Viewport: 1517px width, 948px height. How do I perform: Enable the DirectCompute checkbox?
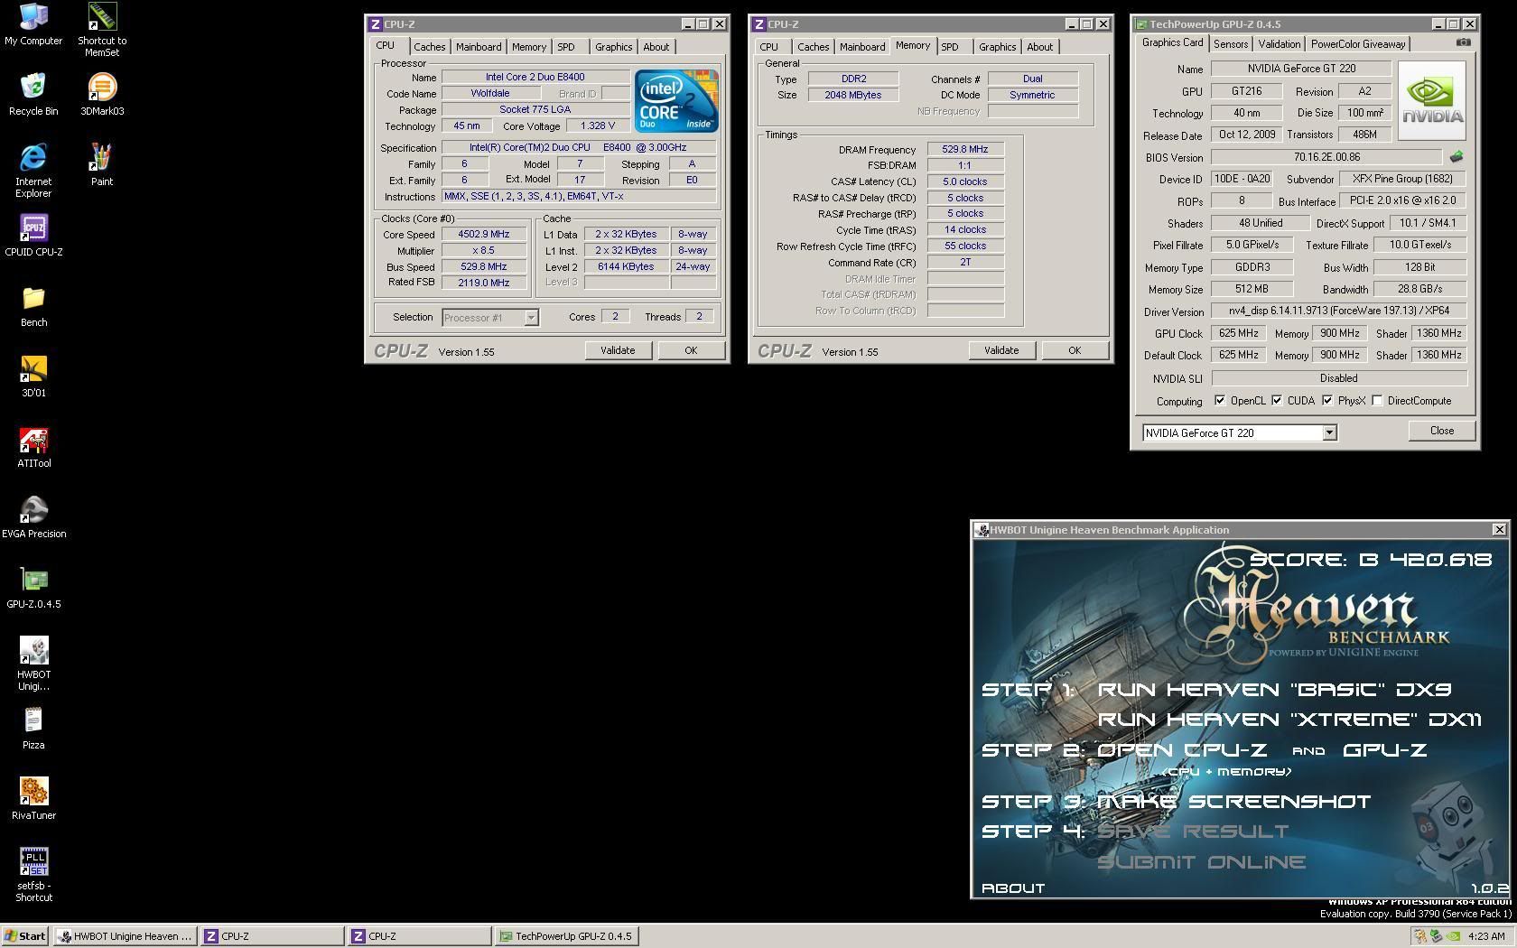(1377, 400)
